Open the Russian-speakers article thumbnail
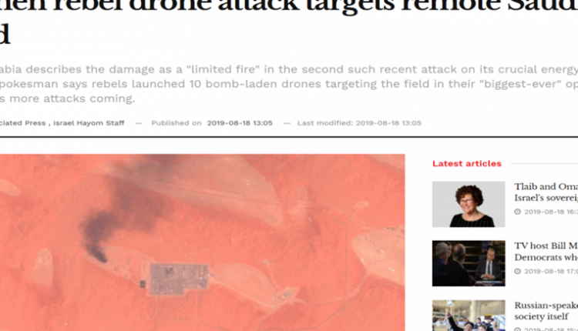This screenshot has width=578, height=331. tap(469, 316)
